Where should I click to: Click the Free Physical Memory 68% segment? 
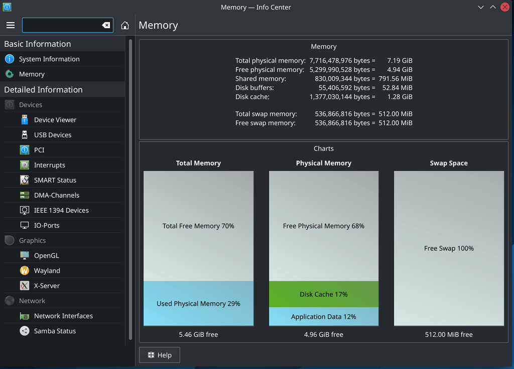[x=324, y=226]
